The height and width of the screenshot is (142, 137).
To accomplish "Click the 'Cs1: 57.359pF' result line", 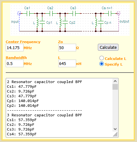I will tap(22, 120).
